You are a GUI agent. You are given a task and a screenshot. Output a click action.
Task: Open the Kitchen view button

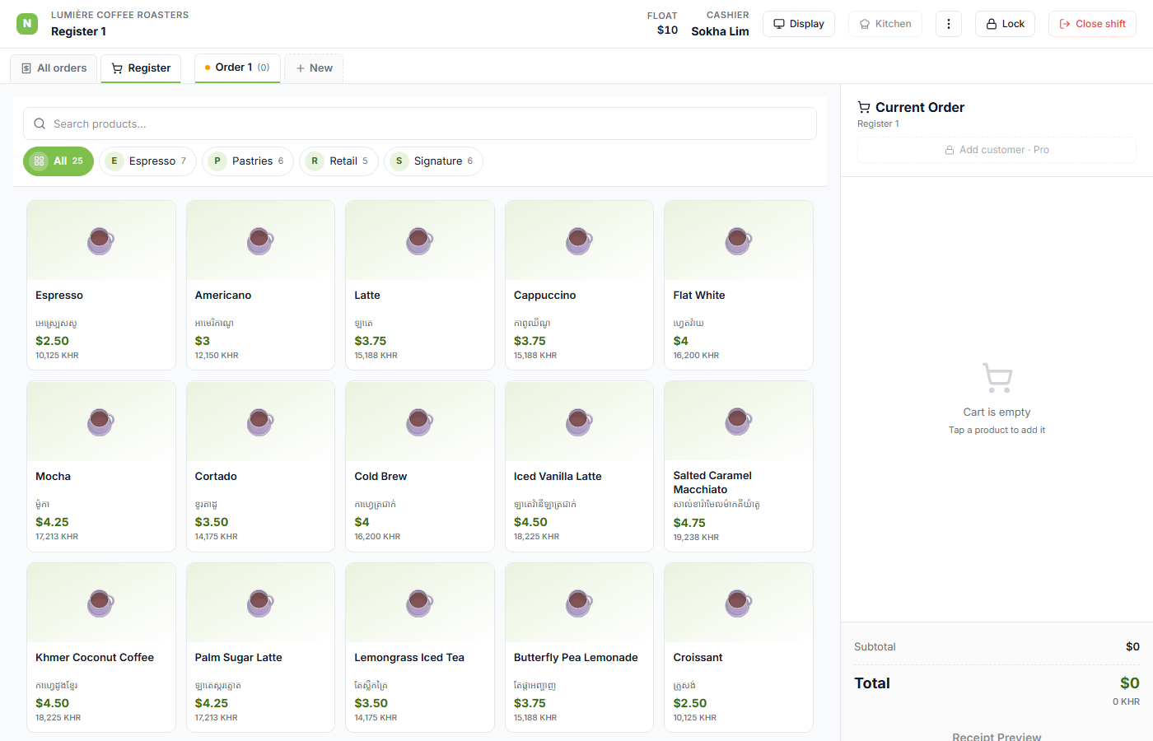[x=885, y=24]
